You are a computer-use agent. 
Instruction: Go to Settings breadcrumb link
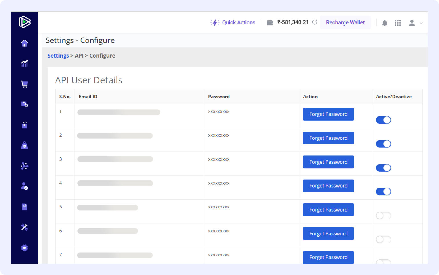click(x=58, y=56)
